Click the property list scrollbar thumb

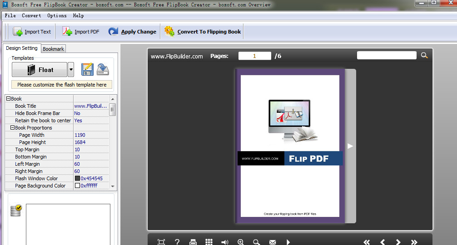click(x=113, y=110)
